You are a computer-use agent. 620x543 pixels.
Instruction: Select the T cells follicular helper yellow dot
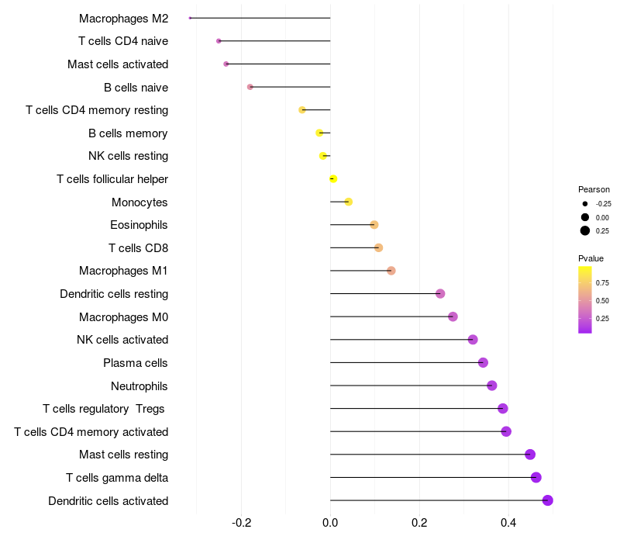tap(333, 179)
